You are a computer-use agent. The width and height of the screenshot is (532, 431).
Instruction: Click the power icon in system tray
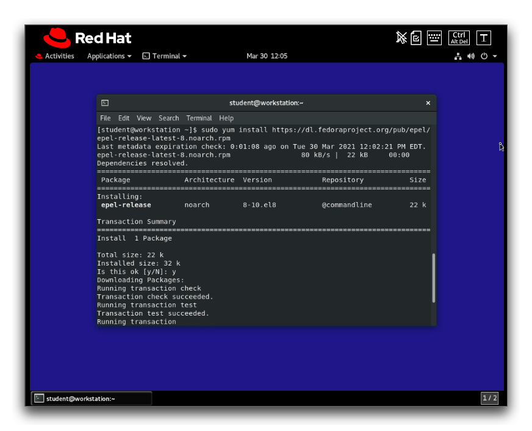[484, 56]
